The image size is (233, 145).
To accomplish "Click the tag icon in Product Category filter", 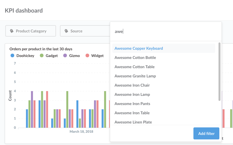I will click(11, 31).
